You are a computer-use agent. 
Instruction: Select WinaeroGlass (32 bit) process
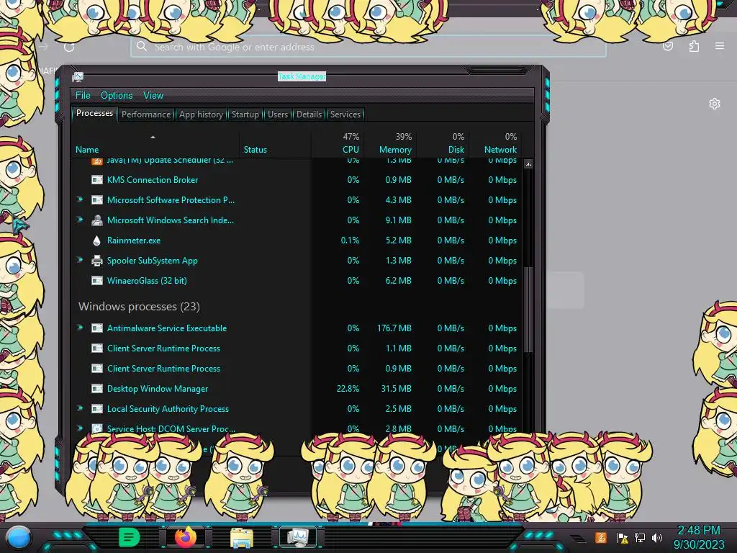click(x=296, y=281)
